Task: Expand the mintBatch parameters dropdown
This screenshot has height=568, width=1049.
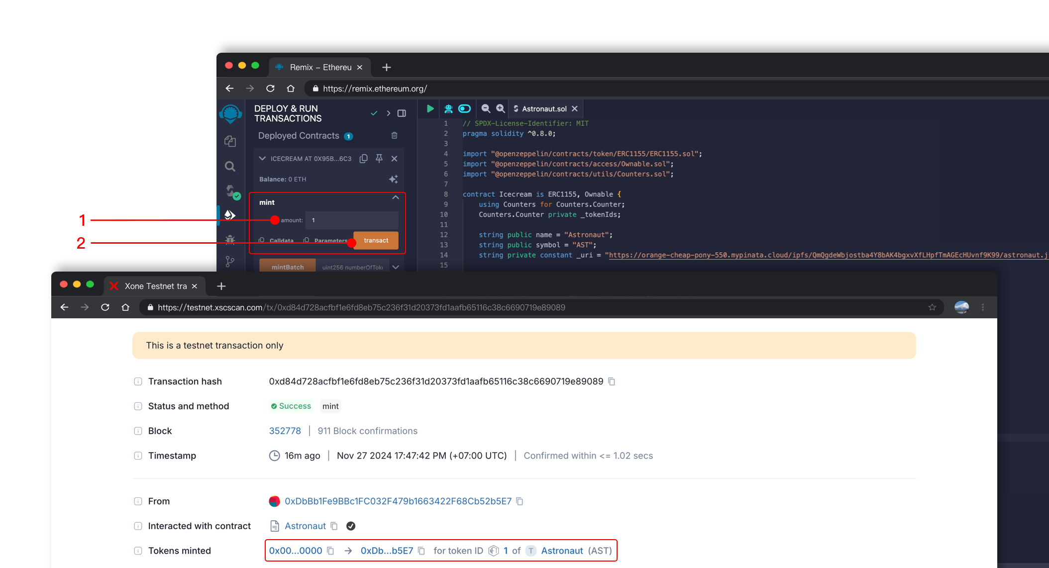Action: (x=395, y=267)
